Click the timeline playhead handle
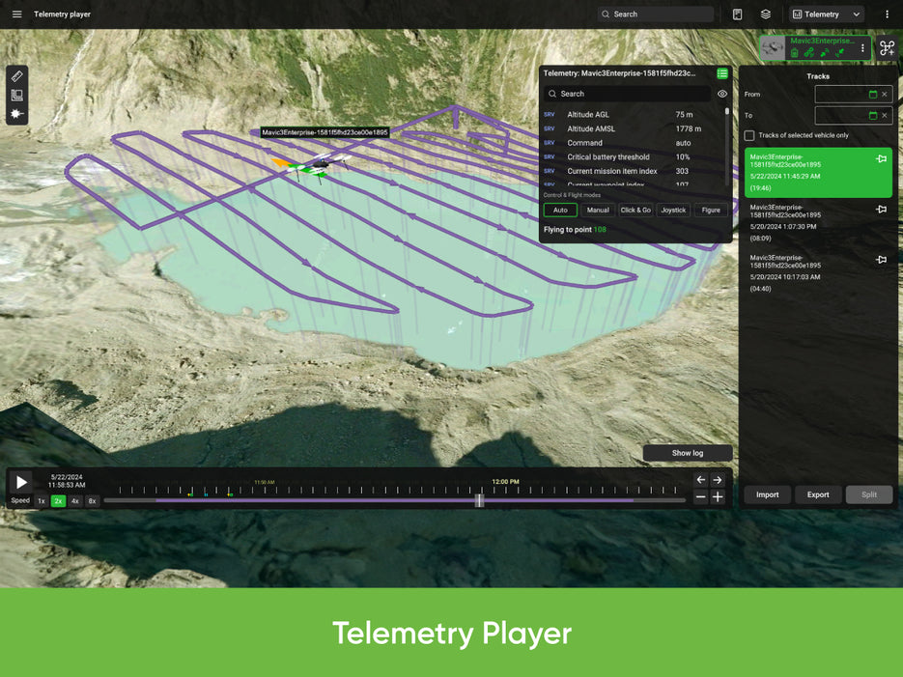Viewport: 903px width, 677px height. tap(479, 500)
